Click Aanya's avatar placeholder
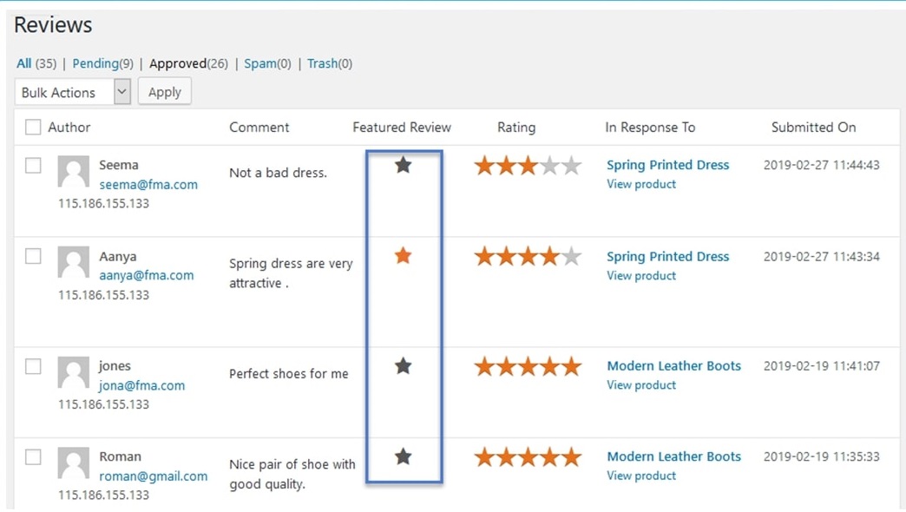The height and width of the screenshot is (512, 906). click(x=74, y=262)
